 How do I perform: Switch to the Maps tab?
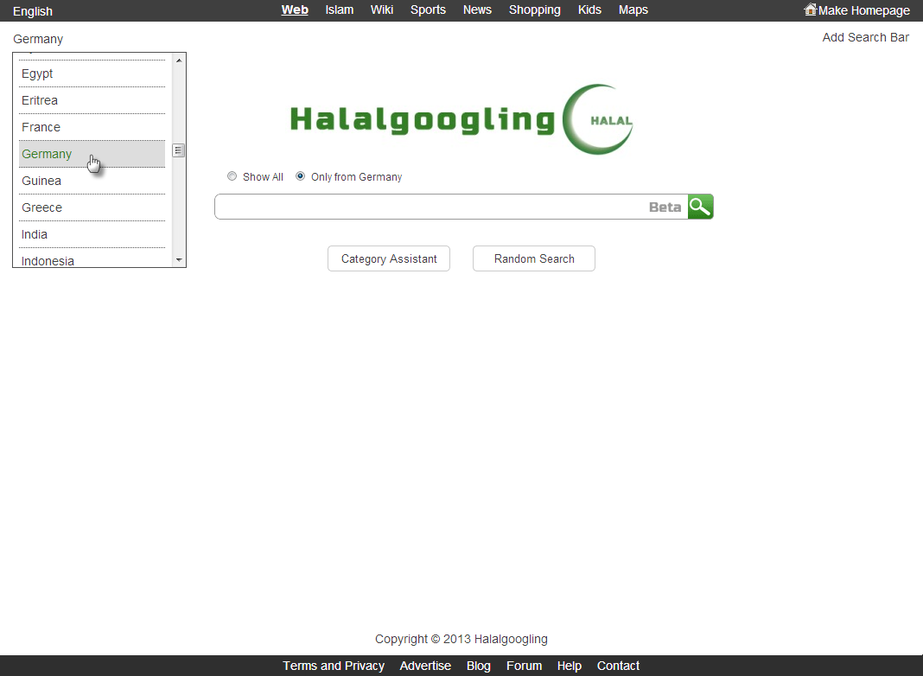(x=633, y=10)
